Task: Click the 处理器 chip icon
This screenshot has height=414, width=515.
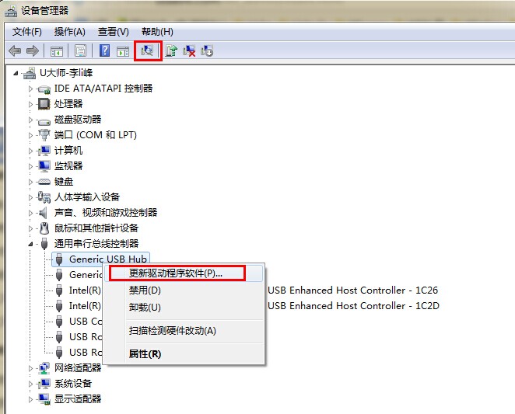Action: coord(44,104)
